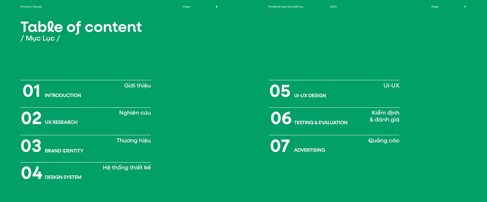Screen dimensions: 487x202
Task: Click 'PreMeal App Guidelines' header text
Action: pos(285,7)
